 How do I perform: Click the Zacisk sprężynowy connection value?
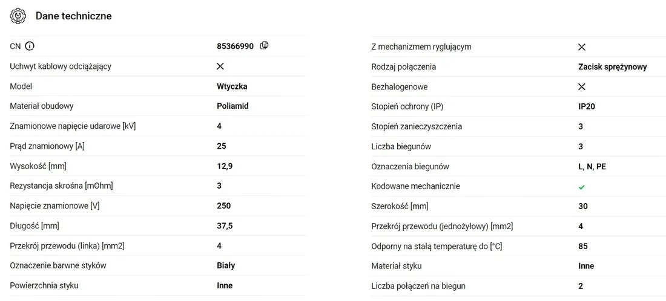pos(613,67)
